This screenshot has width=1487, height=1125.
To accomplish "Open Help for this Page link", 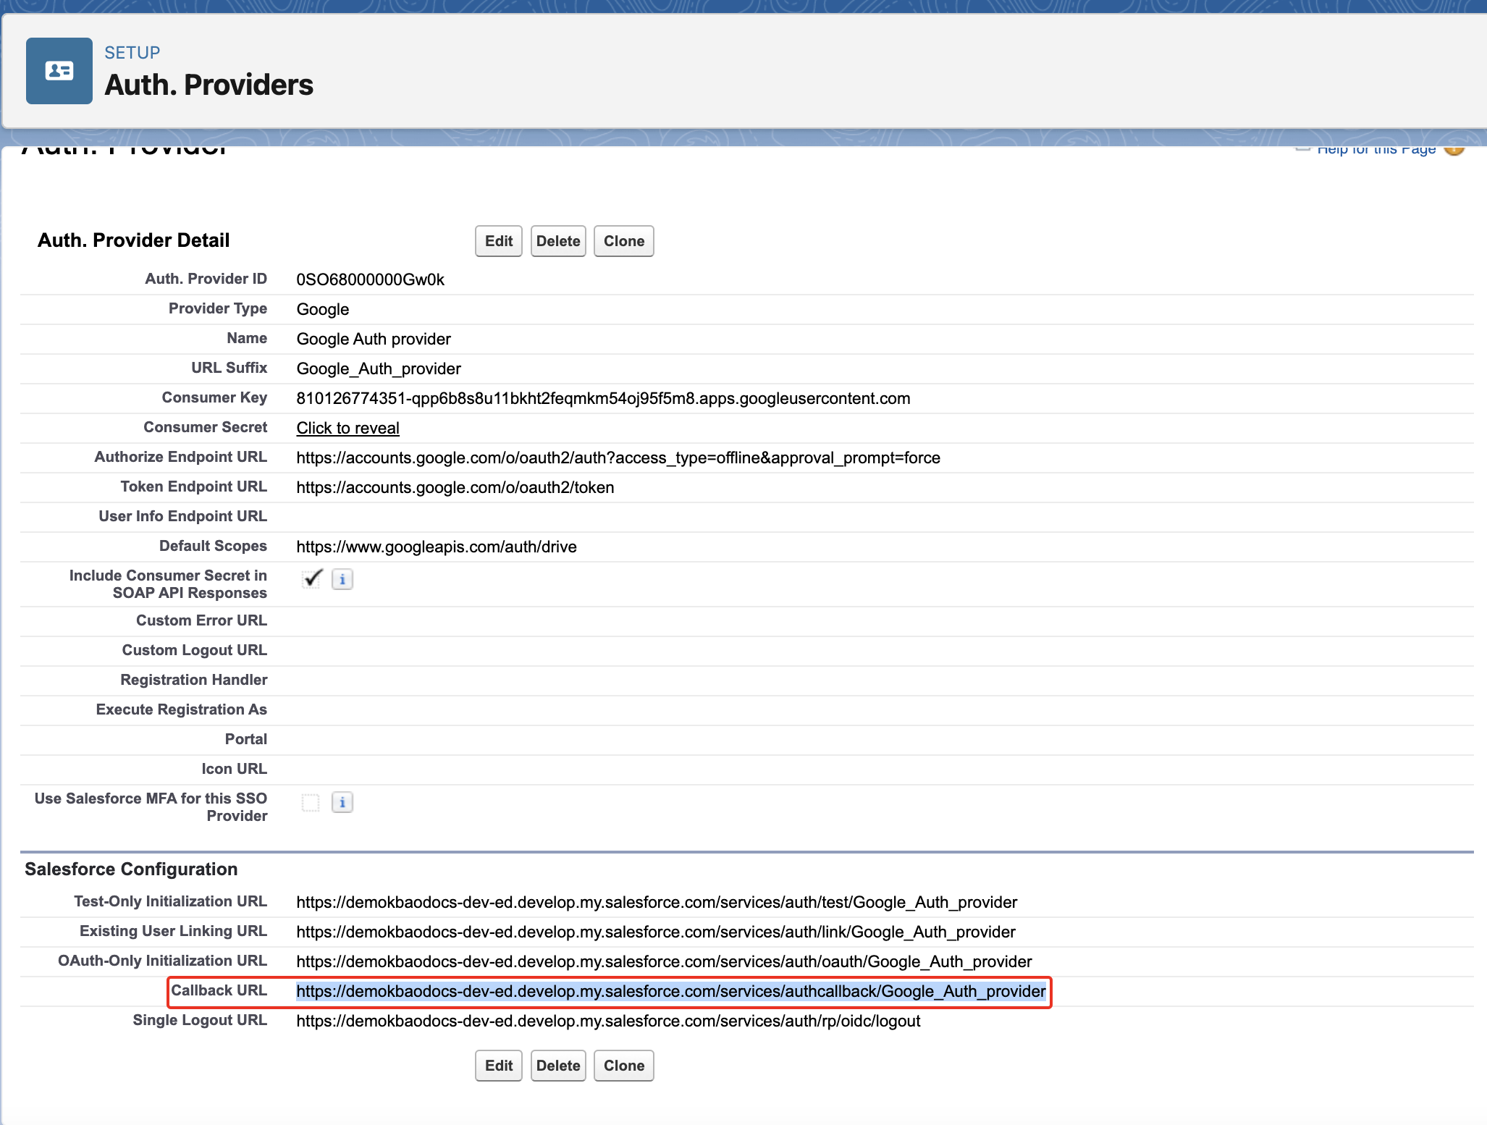I will (1376, 150).
